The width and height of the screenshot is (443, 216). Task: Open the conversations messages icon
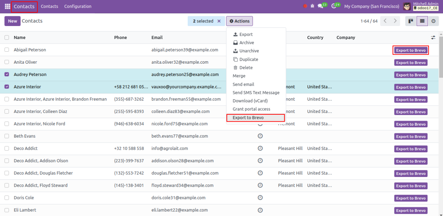tap(320, 6)
